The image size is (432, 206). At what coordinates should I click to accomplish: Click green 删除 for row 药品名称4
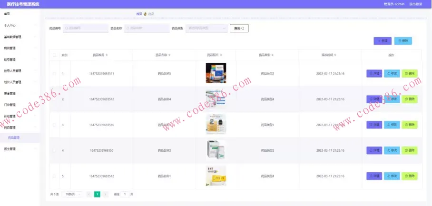tap(410, 99)
